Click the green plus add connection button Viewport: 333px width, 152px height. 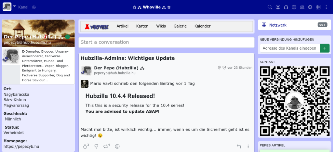325,48
